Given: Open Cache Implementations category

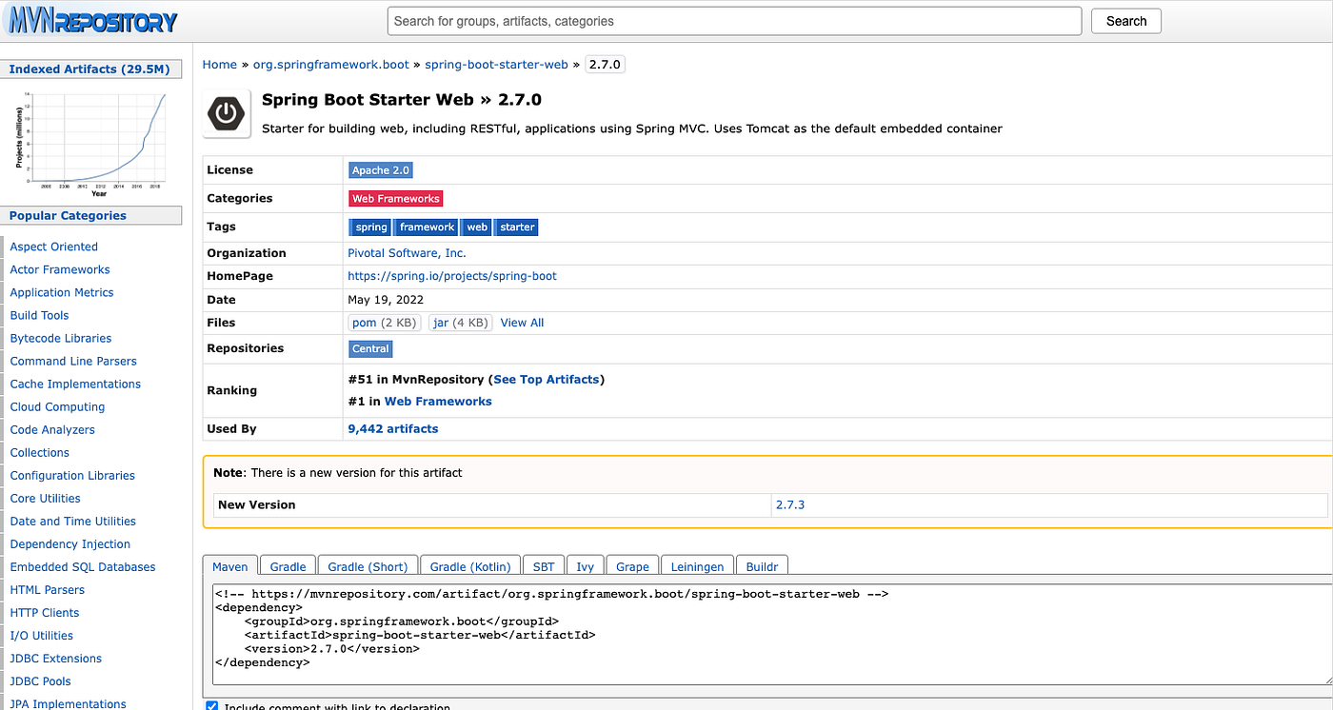Looking at the screenshot, I should (x=75, y=384).
